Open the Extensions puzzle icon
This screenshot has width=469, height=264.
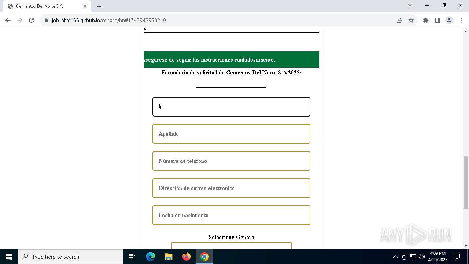pyautogui.click(x=426, y=20)
